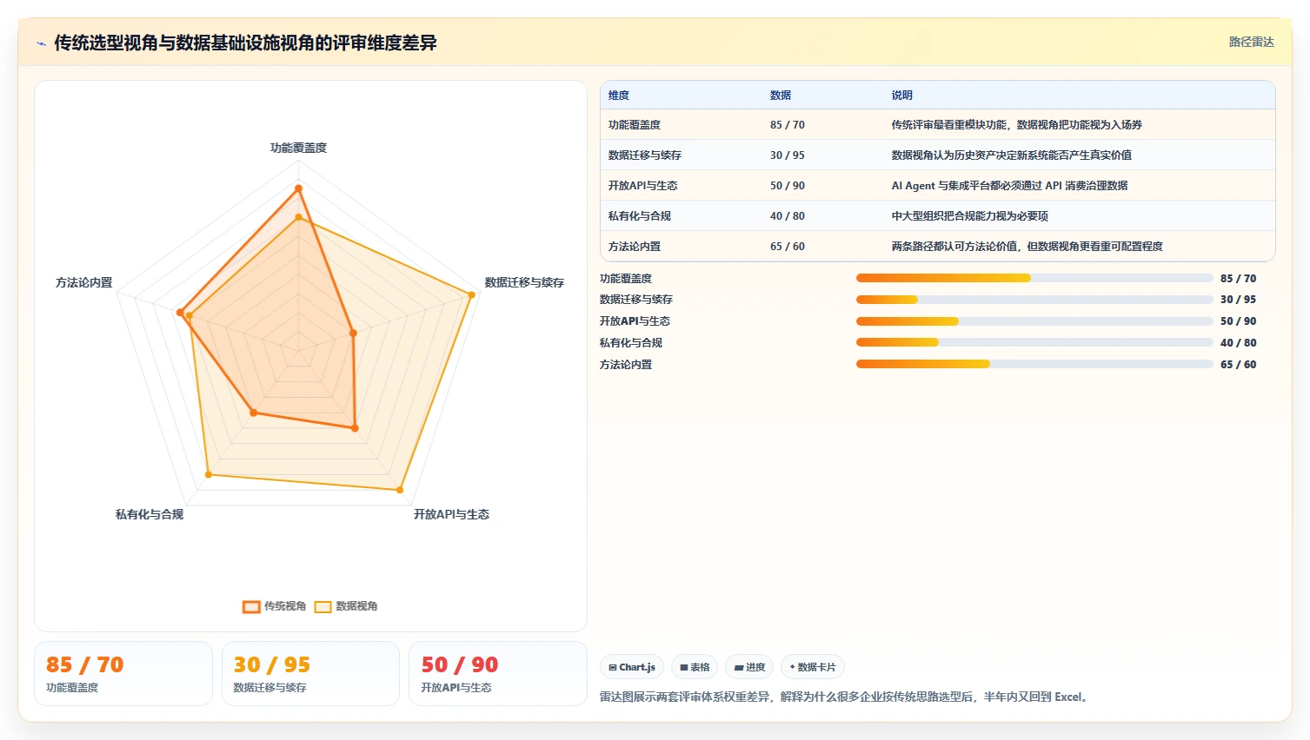Viewport: 1310px width, 740px height.
Task: Click the 功能覆盖度 progress bar
Action: pos(1034,278)
